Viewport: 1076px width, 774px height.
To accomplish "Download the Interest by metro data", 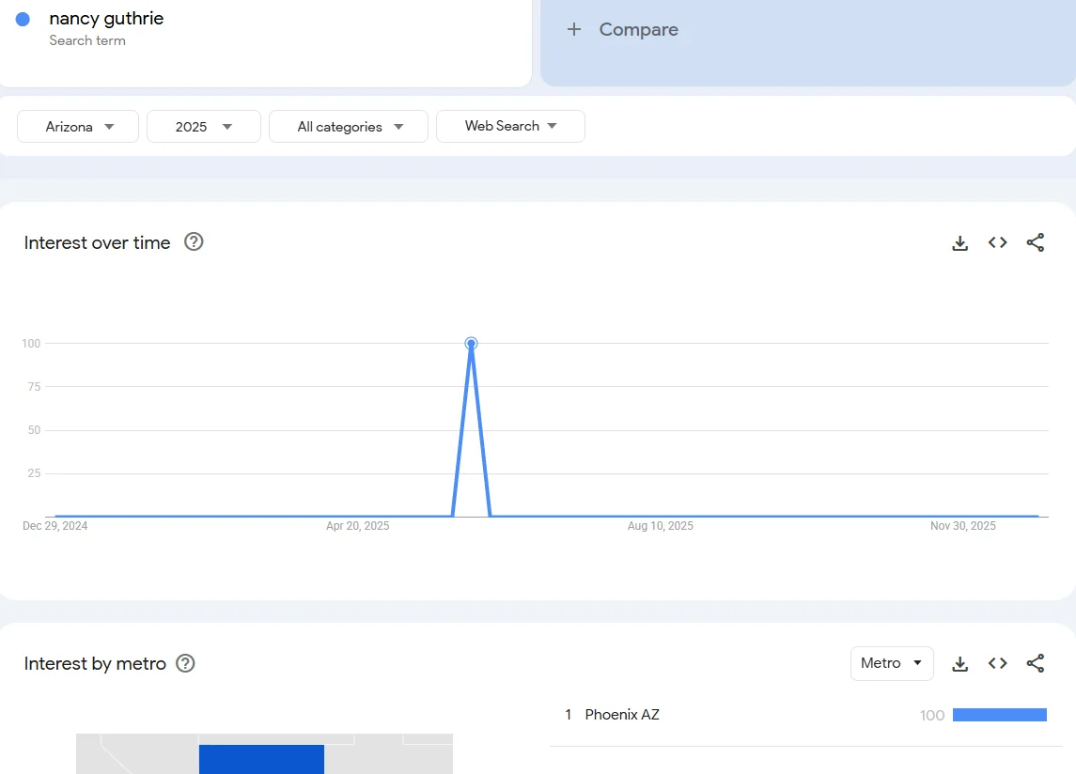I will [x=959, y=664].
